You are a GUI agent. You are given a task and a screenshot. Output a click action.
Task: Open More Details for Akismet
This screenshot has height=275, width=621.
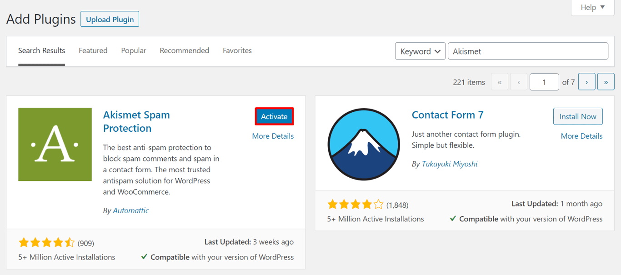(x=273, y=136)
